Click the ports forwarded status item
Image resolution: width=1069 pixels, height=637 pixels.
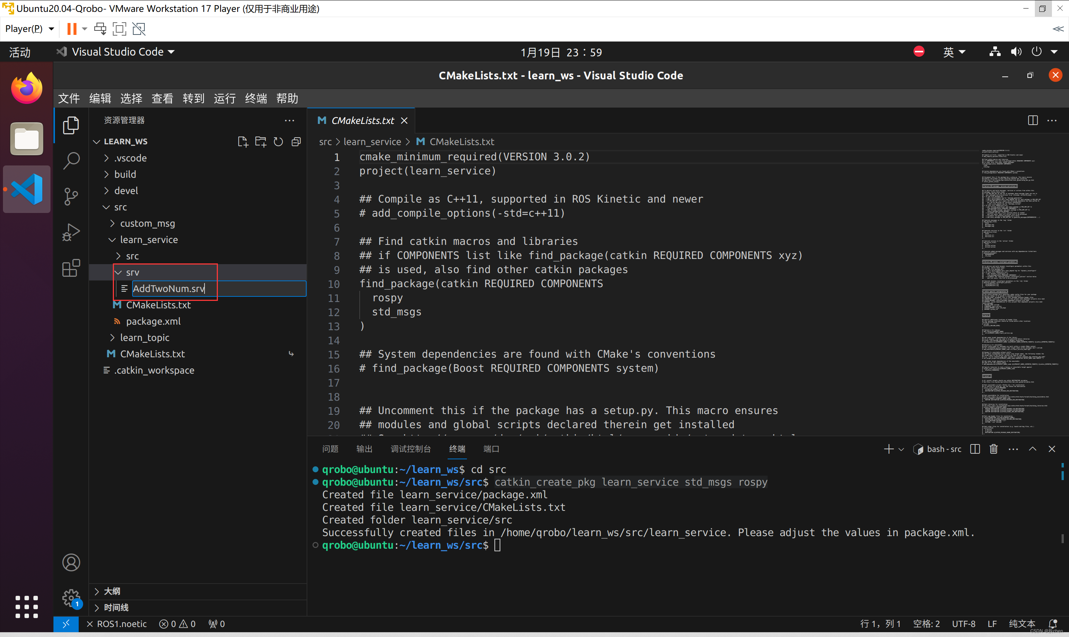(217, 624)
